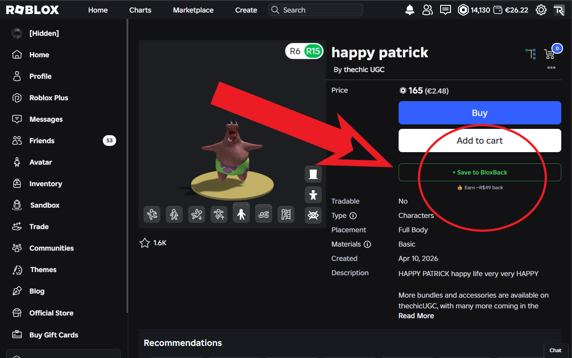The width and height of the screenshot is (572, 358).
Task: Click the hierarchy tree icon near title
Action: coord(530,54)
